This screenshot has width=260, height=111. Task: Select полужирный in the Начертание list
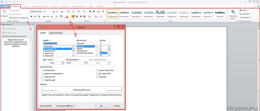[x=82, y=51]
